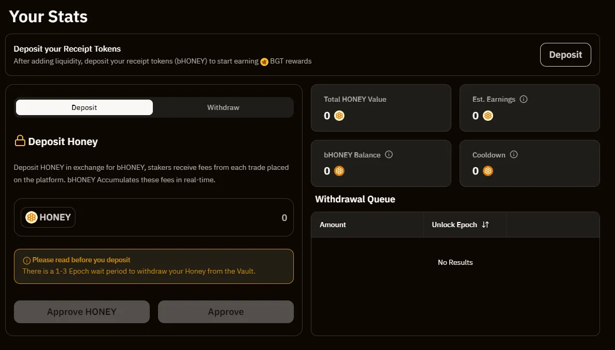Screen dimensions: 615x350
Task: Click the BGT token icon in description
Action: 264,61
